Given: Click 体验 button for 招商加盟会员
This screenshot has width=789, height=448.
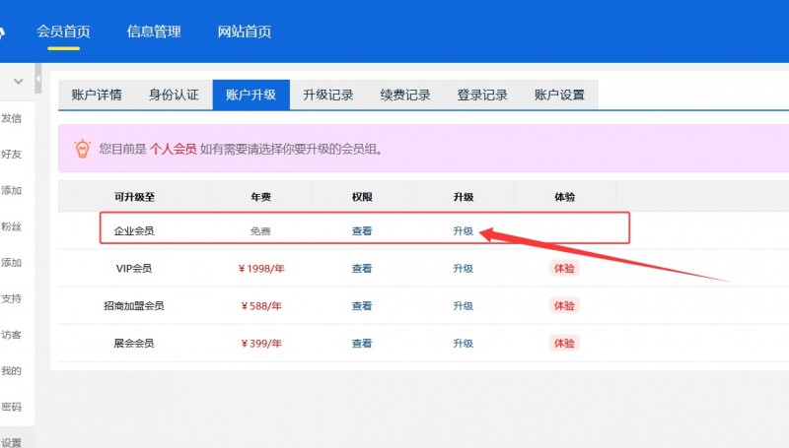Looking at the screenshot, I should point(564,306).
